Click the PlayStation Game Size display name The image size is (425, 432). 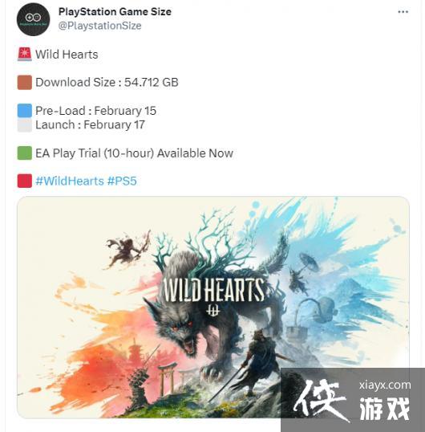point(115,11)
